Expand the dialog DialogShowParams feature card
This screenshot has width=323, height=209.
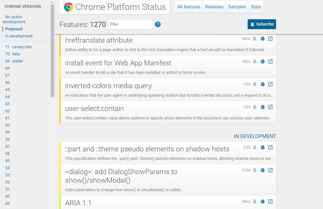point(168,180)
